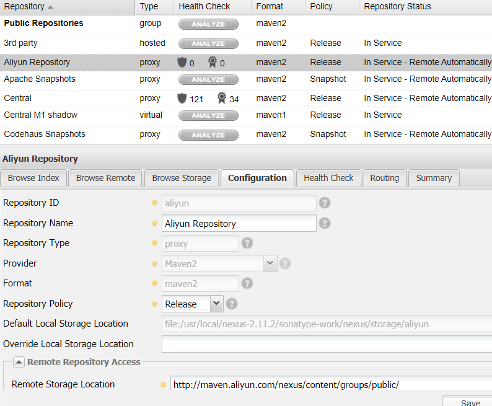Click the Repository Name input field
Image resolution: width=492 pixels, height=406 pixels.
tap(239, 223)
